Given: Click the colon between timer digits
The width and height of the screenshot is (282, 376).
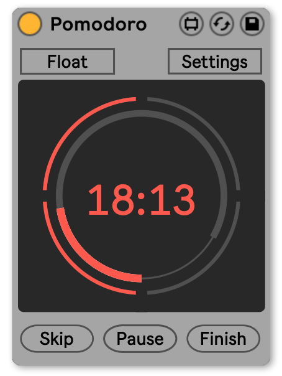Looking at the screenshot, I should tap(142, 204).
